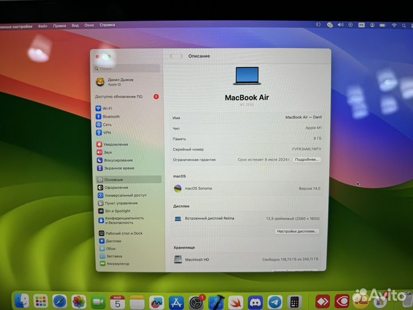Open Заставка settings in sidebar
413x310 pixels.
point(111,256)
